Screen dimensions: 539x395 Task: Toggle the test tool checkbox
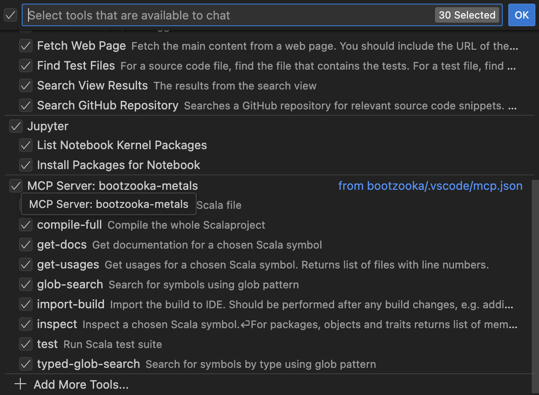(26, 344)
